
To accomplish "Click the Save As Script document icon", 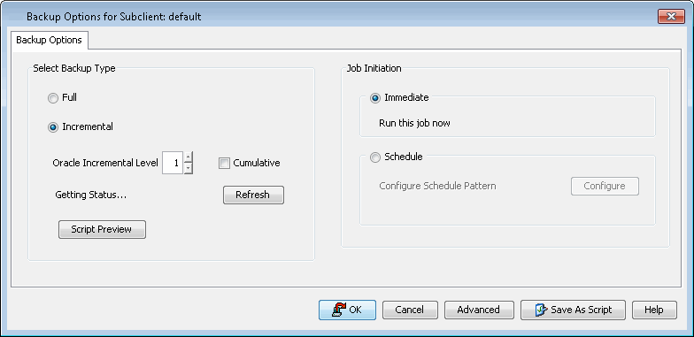I will [x=542, y=310].
